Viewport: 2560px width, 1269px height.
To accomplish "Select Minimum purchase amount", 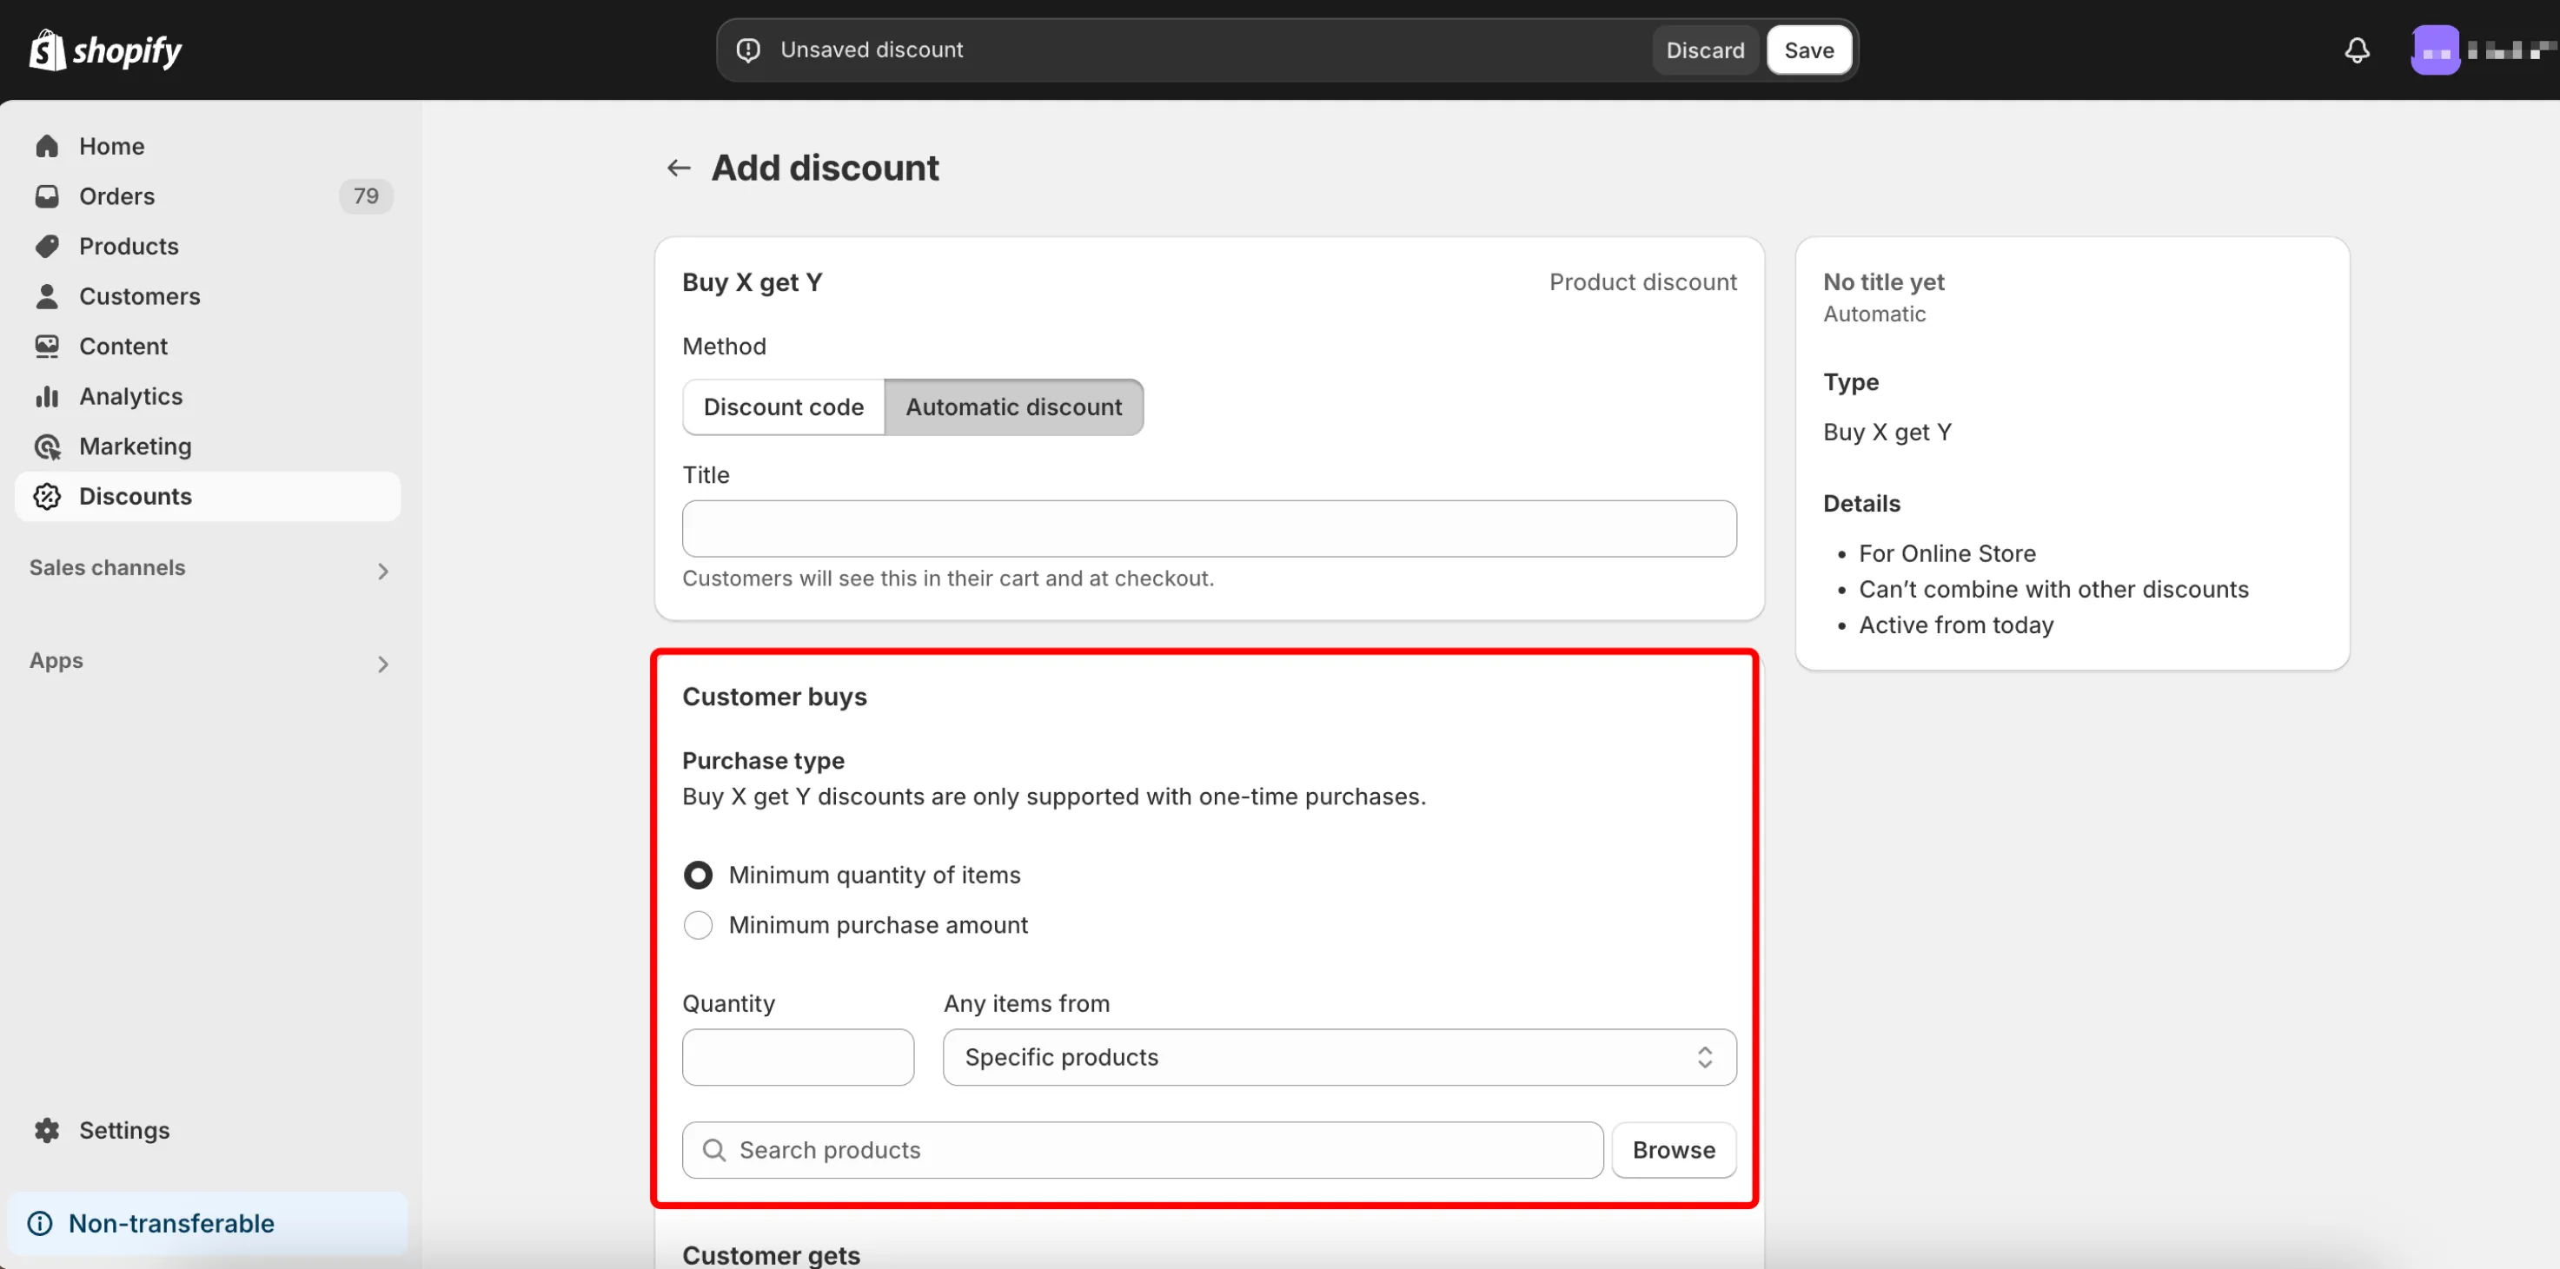I will 699,924.
